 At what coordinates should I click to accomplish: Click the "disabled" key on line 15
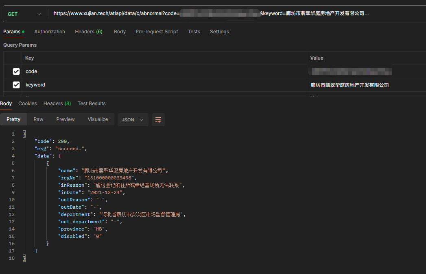click(72, 236)
